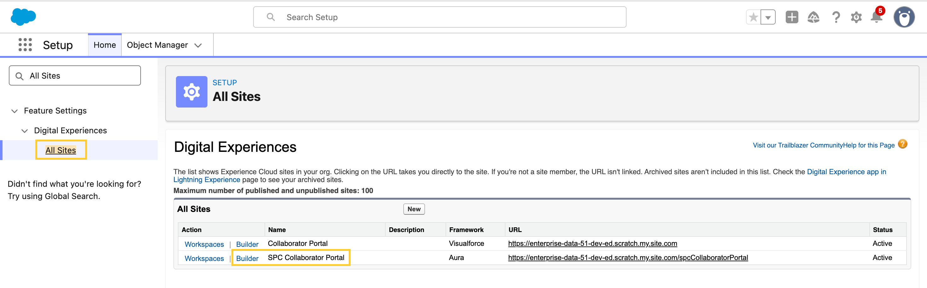
Task: Open Builder for Collaborator Portal
Action: click(247, 244)
